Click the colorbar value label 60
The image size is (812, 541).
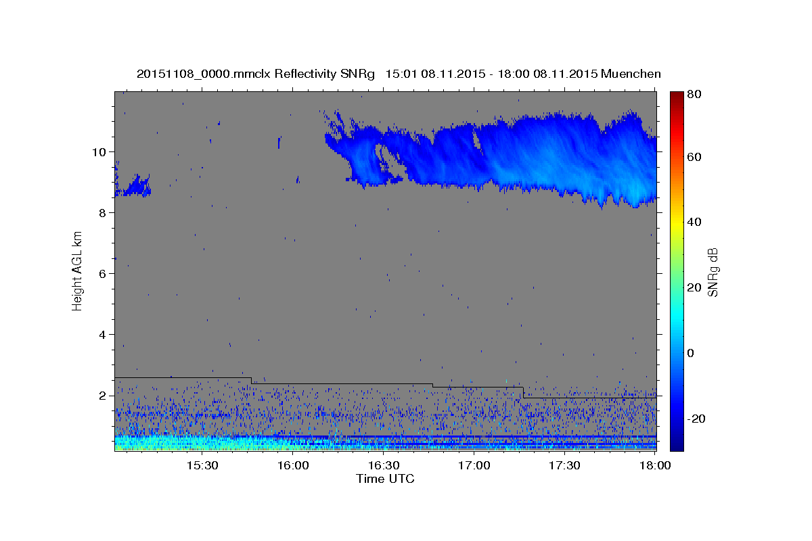tap(694, 157)
